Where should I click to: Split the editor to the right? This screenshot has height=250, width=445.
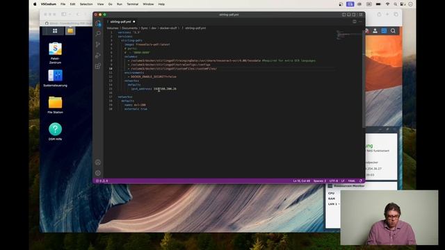pyautogui.click(x=355, y=22)
